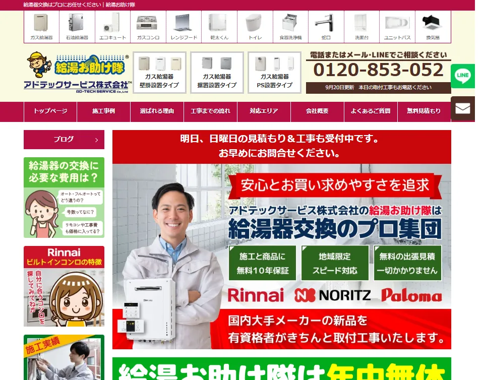Click the 0120-853-052 phone number
Image resolution: width=484 pixels, height=380 pixels.
coord(378,70)
